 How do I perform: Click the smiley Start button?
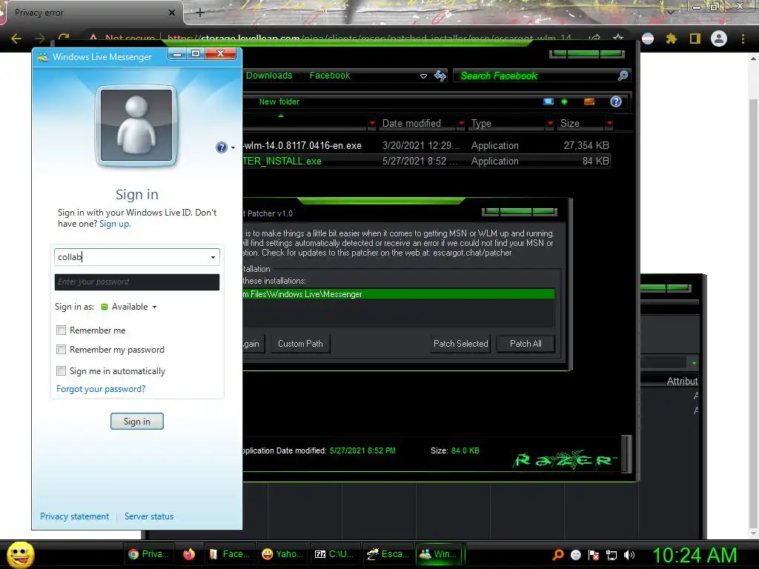click(20, 554)
